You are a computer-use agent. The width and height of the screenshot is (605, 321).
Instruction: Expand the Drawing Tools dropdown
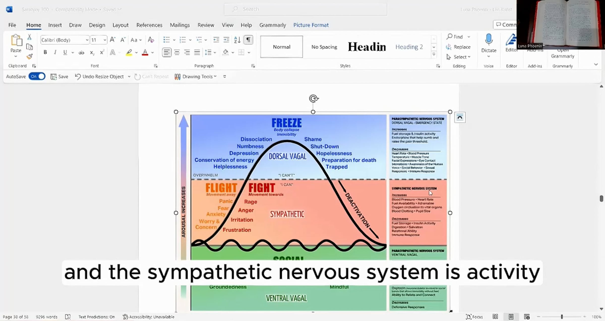click(x=215, y=76)
